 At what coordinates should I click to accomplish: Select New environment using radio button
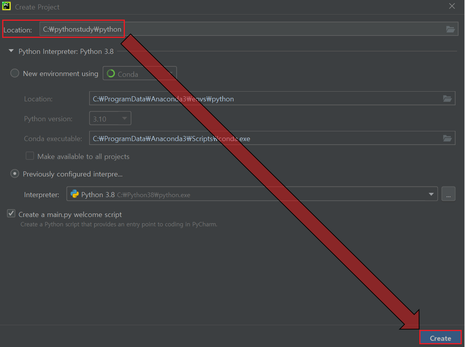click(x=15, y=73)
